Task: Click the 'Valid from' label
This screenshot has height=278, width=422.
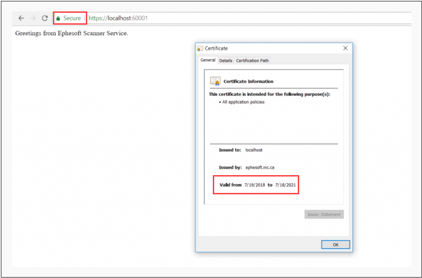Action: coord(230,185)
